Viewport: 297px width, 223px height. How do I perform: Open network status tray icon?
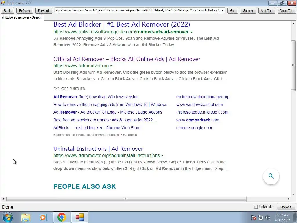tap(261, 218)
